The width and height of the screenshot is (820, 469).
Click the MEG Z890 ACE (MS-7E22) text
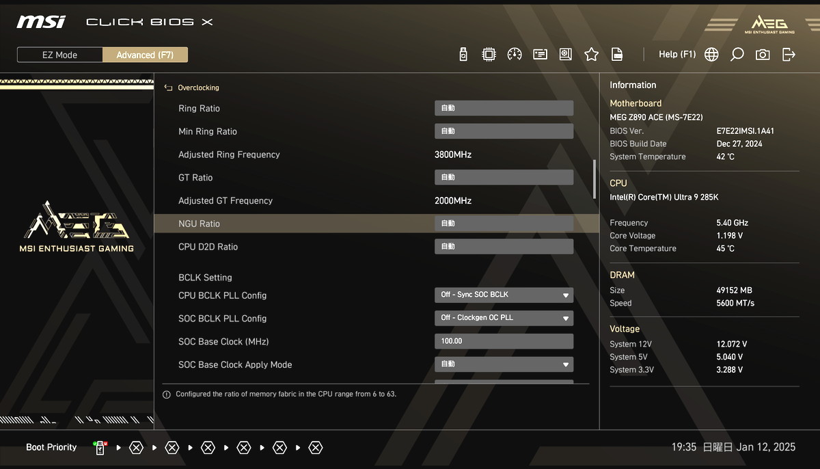click(656, 118)
